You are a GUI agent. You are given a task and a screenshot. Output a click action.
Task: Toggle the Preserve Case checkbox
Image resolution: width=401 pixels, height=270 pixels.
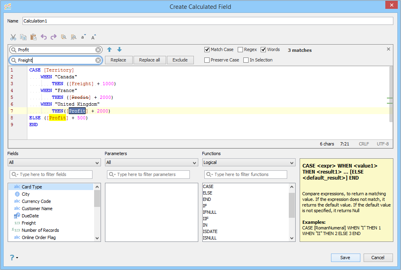[207, 60]
